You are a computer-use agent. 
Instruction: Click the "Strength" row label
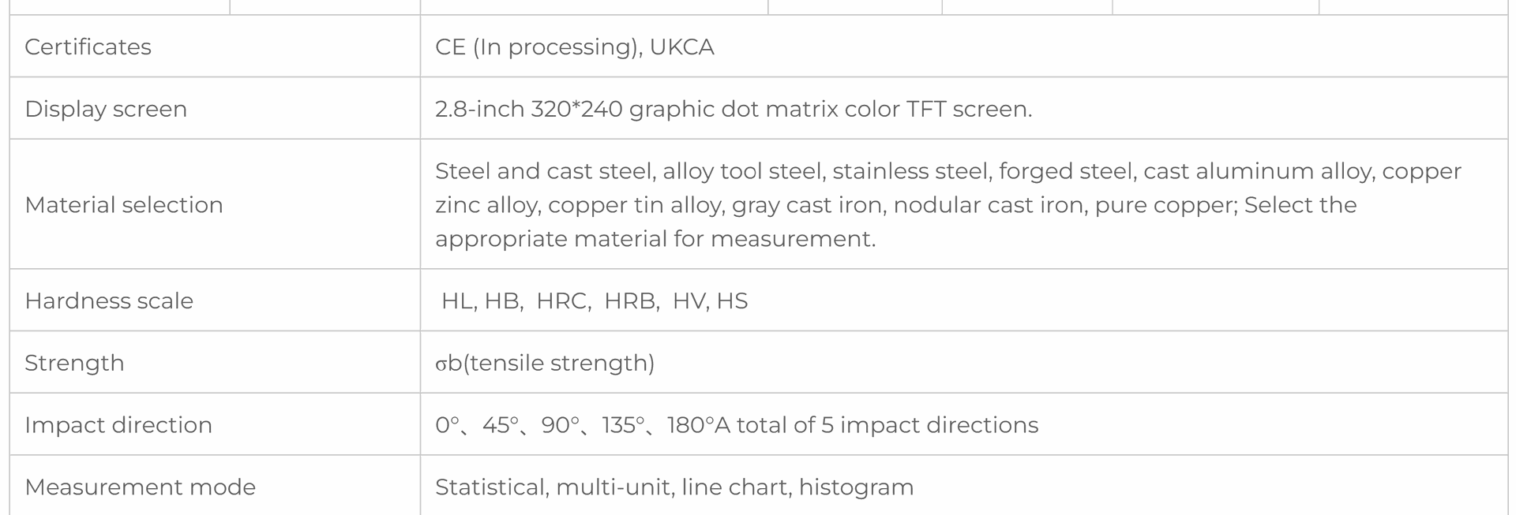[x=74, y=363]
